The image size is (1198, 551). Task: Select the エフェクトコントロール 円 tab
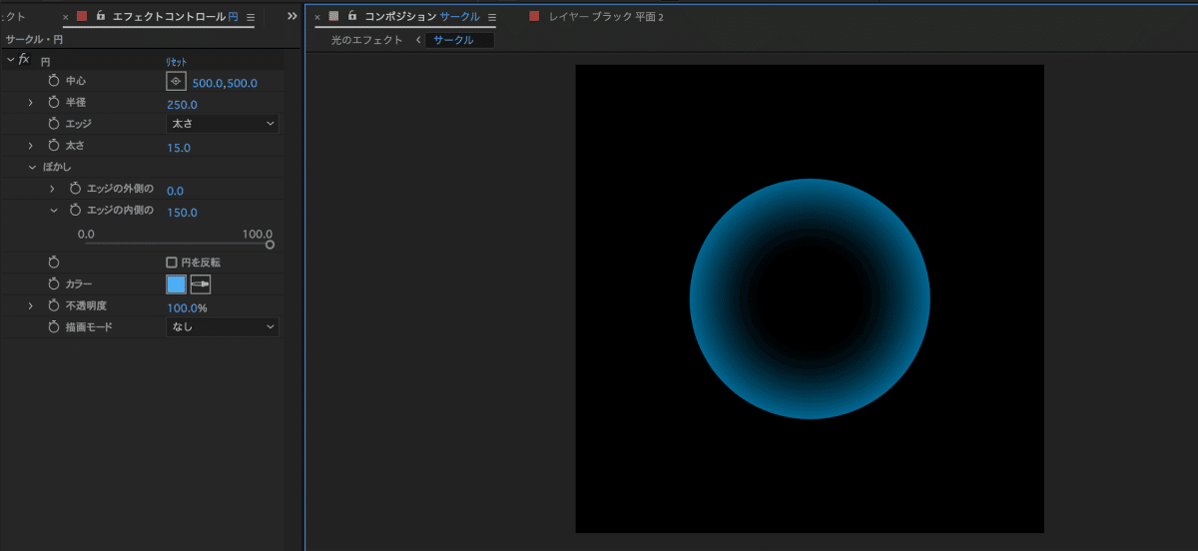pos(175,17)
